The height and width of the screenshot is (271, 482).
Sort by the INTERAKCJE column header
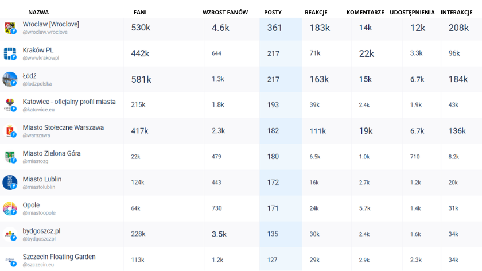[x=456, y=12]
